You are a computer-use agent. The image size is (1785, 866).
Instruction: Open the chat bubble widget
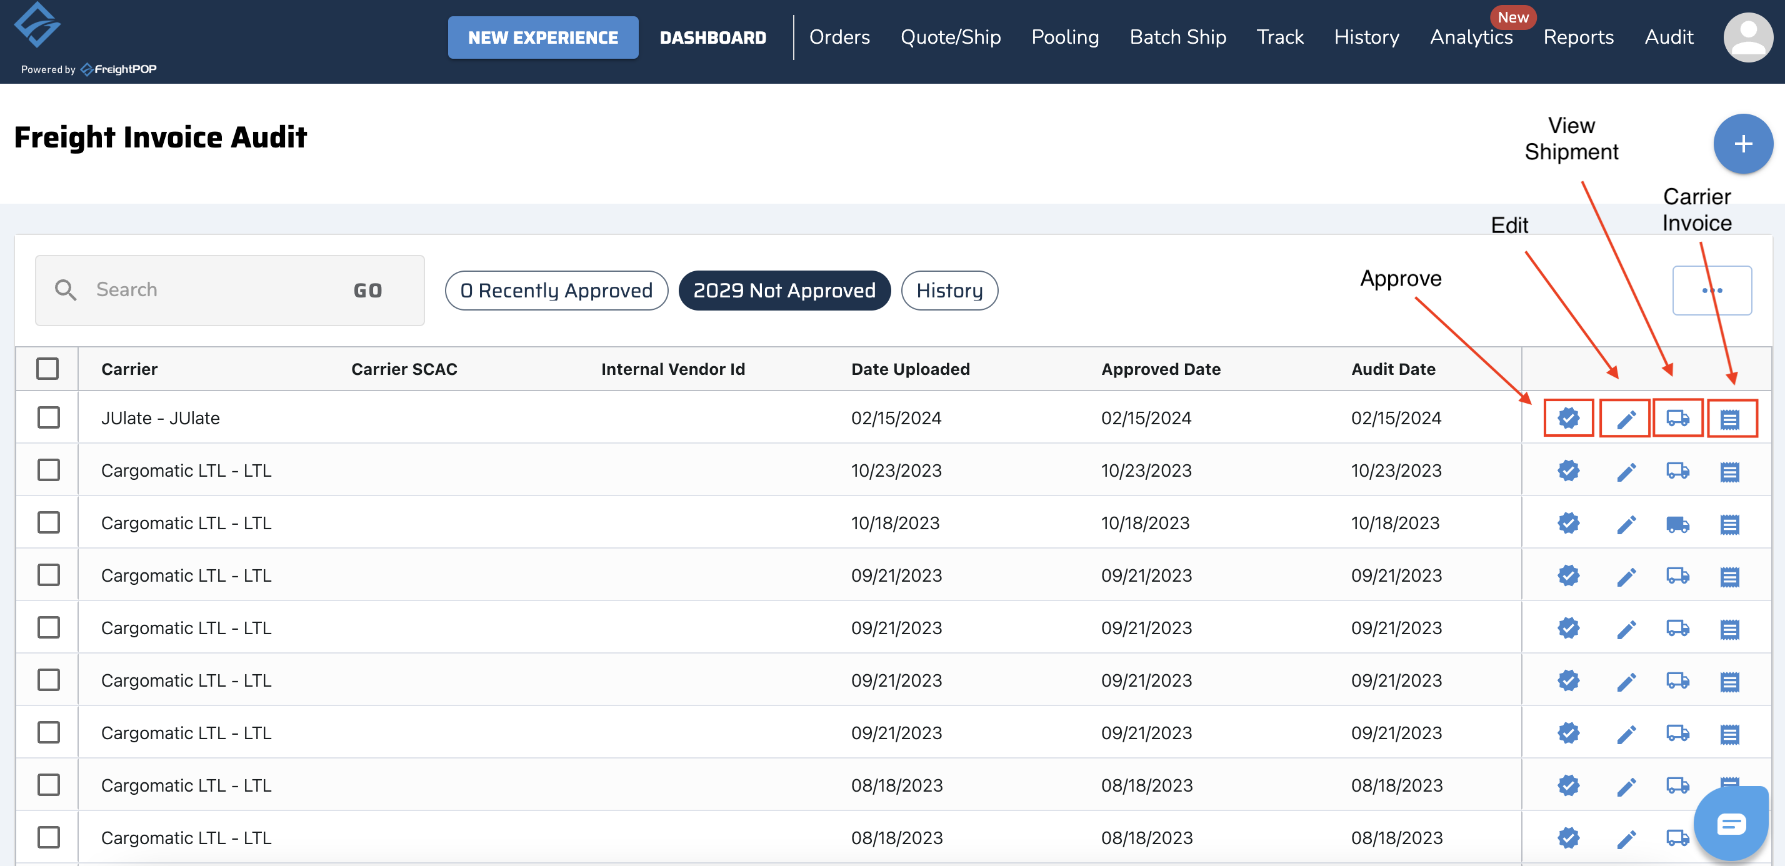[1730, 823]
